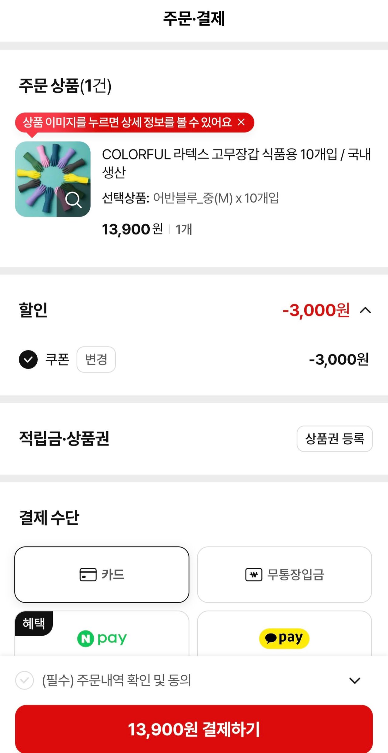Tap the red -3,000원 discount total

click(x=316, y=310)
